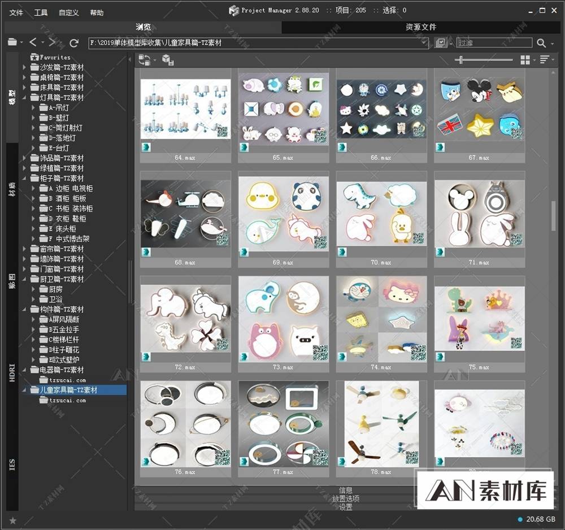Adjust the thumbnail size slider
Image resolution: width=565 pixels, height=530 pixels.
(461, 60)
